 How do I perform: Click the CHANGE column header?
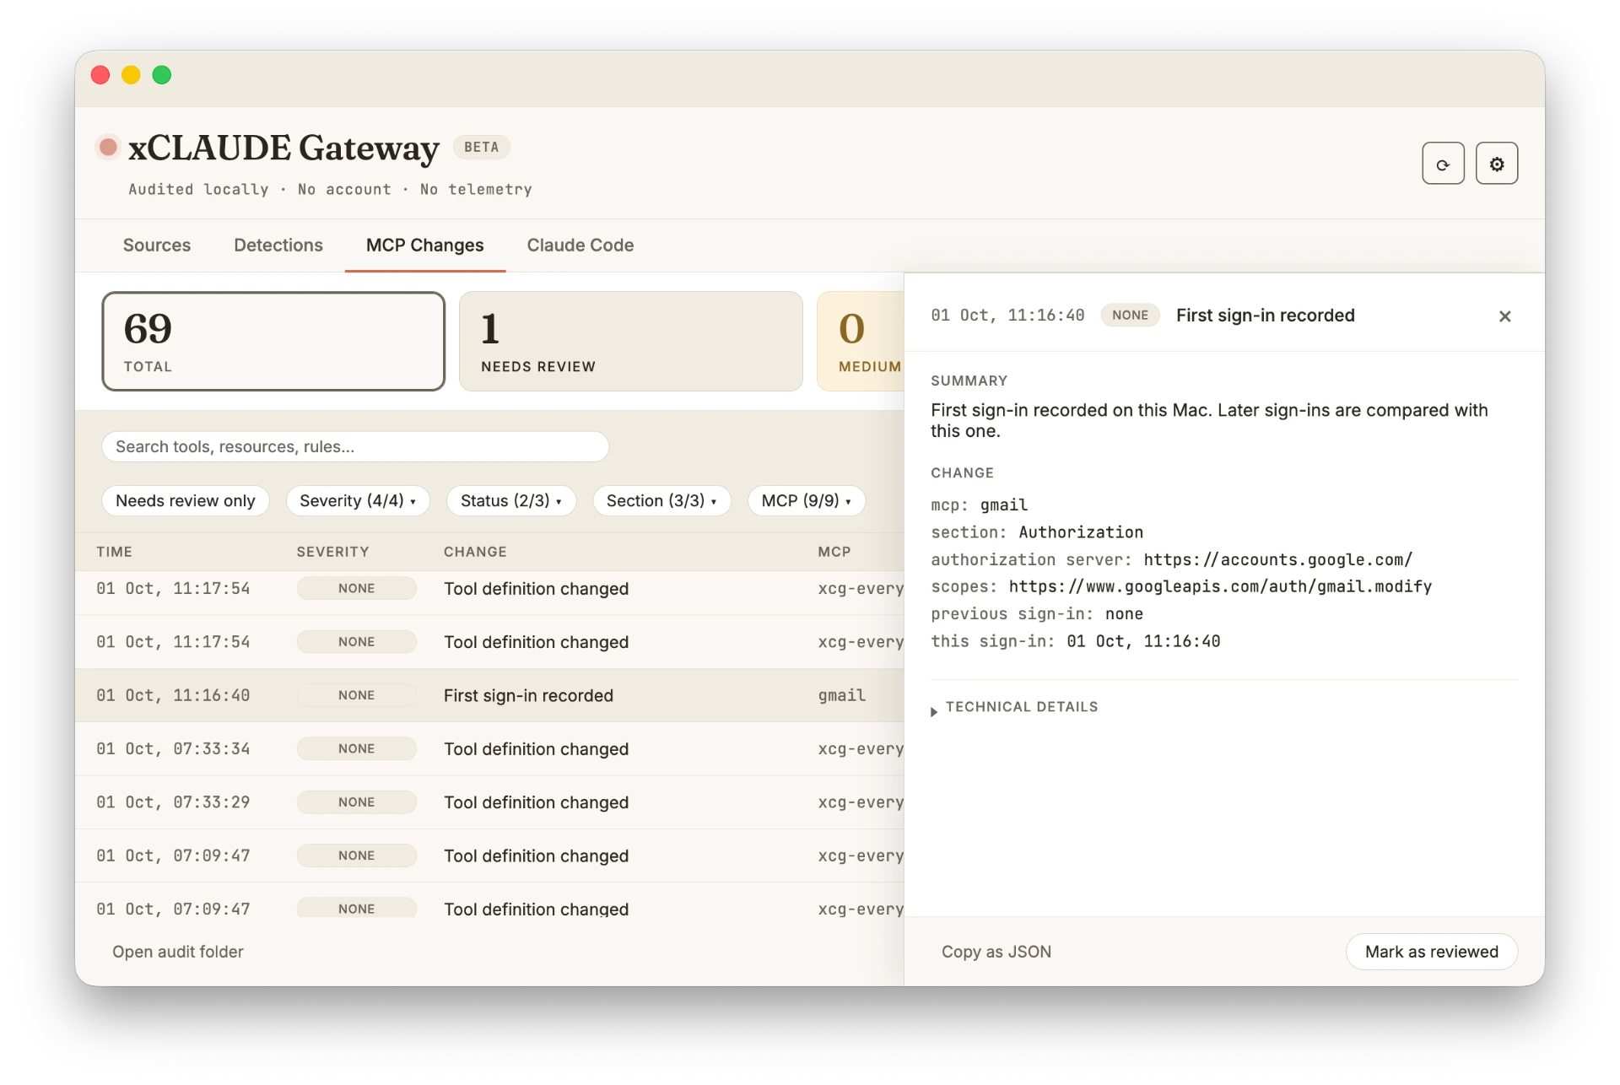point(475,552)
